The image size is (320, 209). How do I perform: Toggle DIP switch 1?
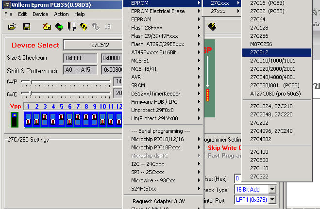point(28,119)
